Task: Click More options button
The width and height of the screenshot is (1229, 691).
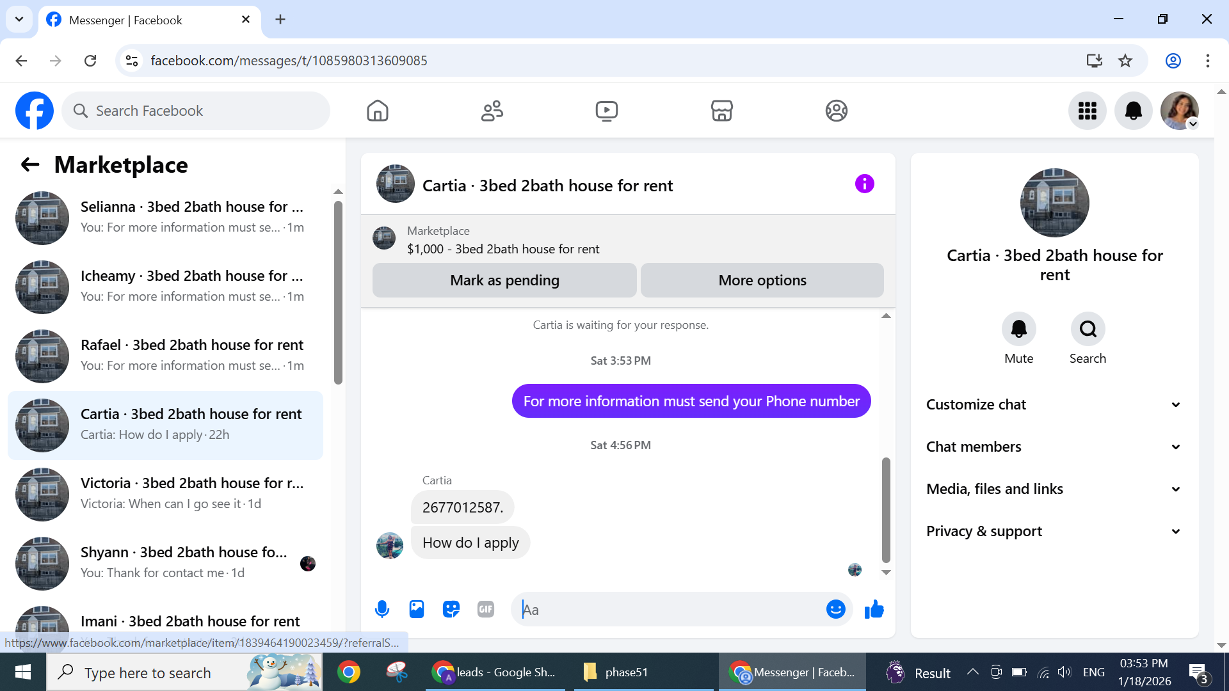Action: [x=762, y=280]
